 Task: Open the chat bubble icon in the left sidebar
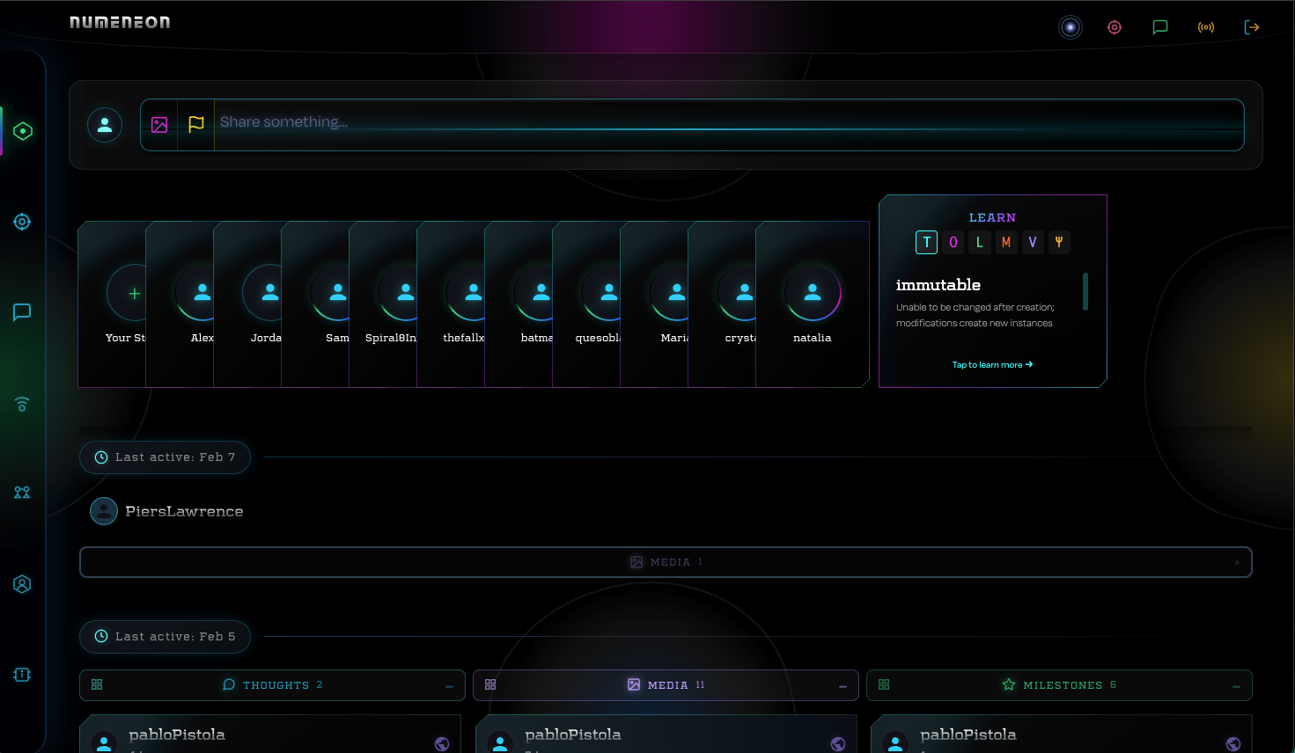tap(22, 311)
